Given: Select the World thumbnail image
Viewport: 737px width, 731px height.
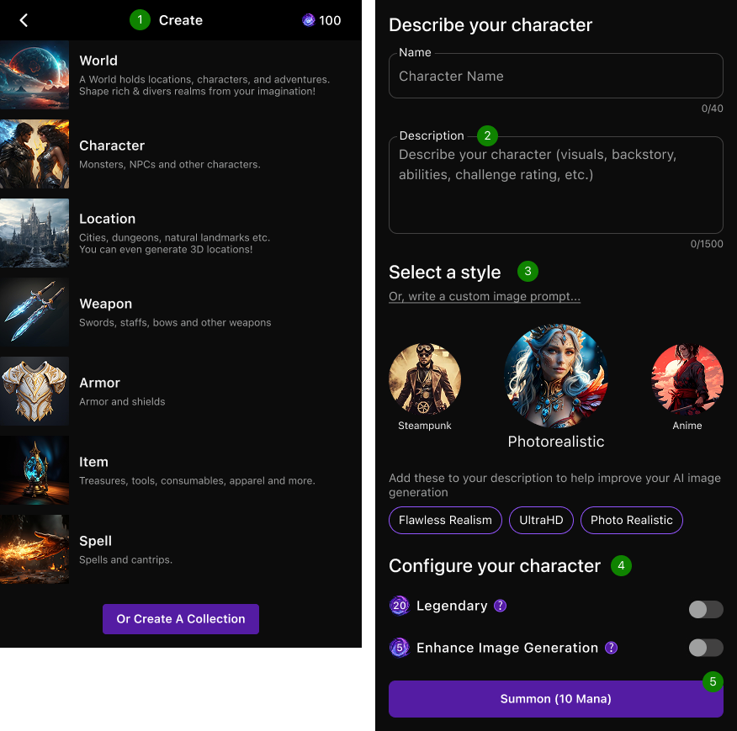Looking at the screenshot, I should pyautogui.click(x=34, y=75).
